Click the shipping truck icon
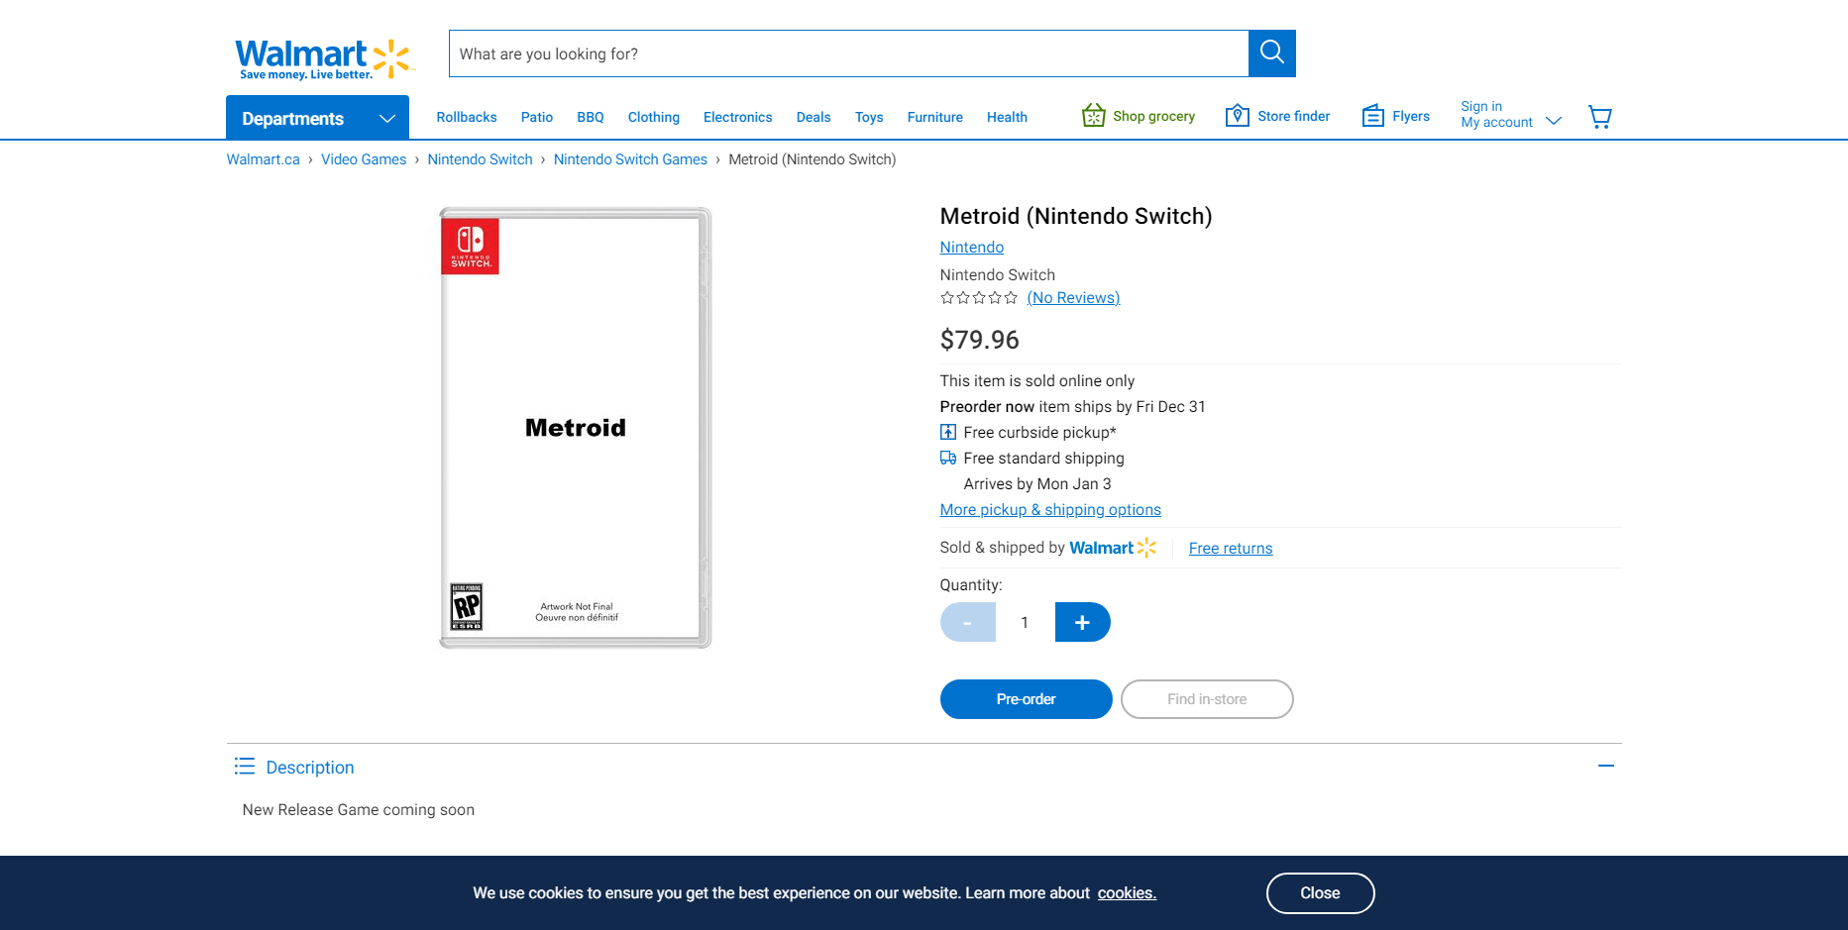 coord(948,458)
